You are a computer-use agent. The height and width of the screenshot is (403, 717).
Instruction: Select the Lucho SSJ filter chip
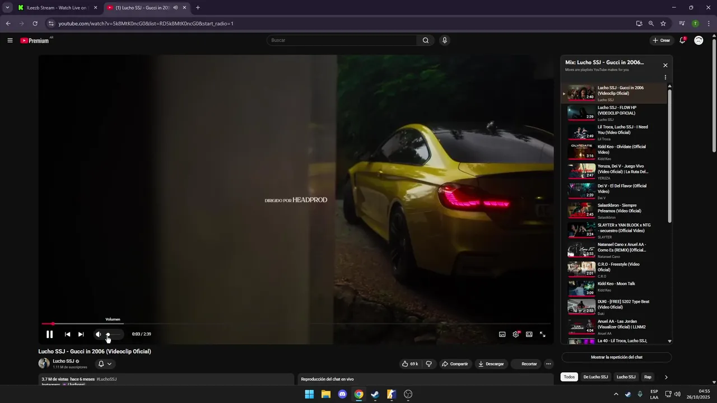click(x=626, y=377)
